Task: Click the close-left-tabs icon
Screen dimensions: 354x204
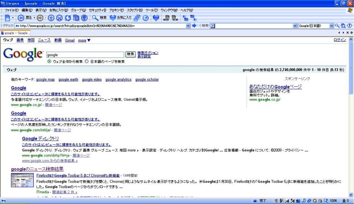Action: click(x=166, y=18)
